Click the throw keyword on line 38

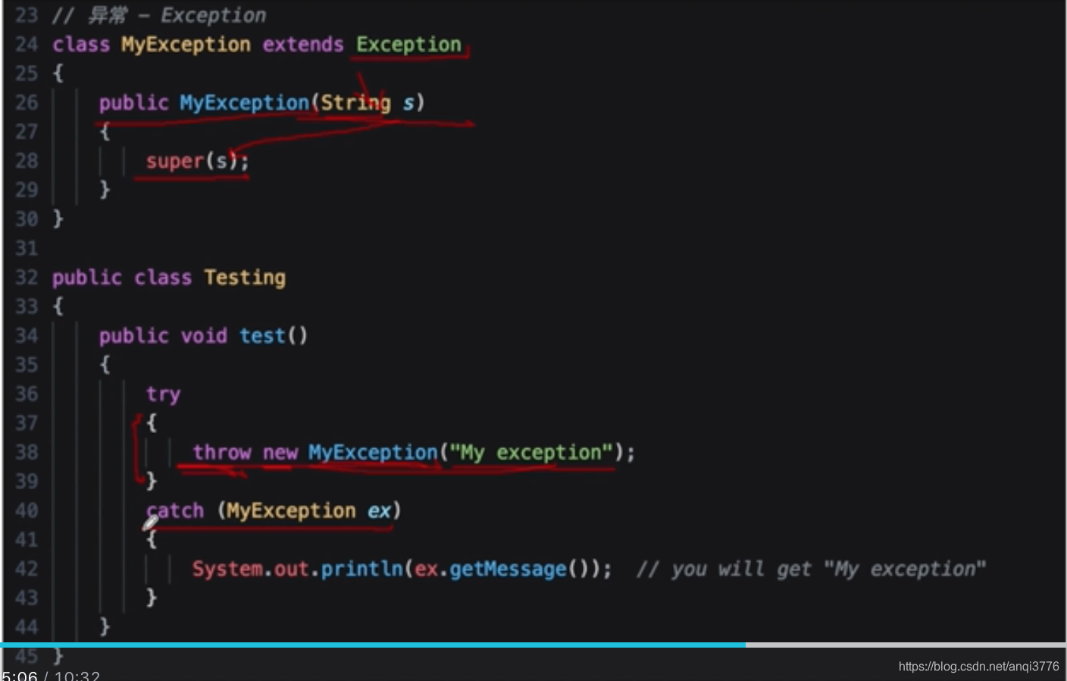coord(221,453)
